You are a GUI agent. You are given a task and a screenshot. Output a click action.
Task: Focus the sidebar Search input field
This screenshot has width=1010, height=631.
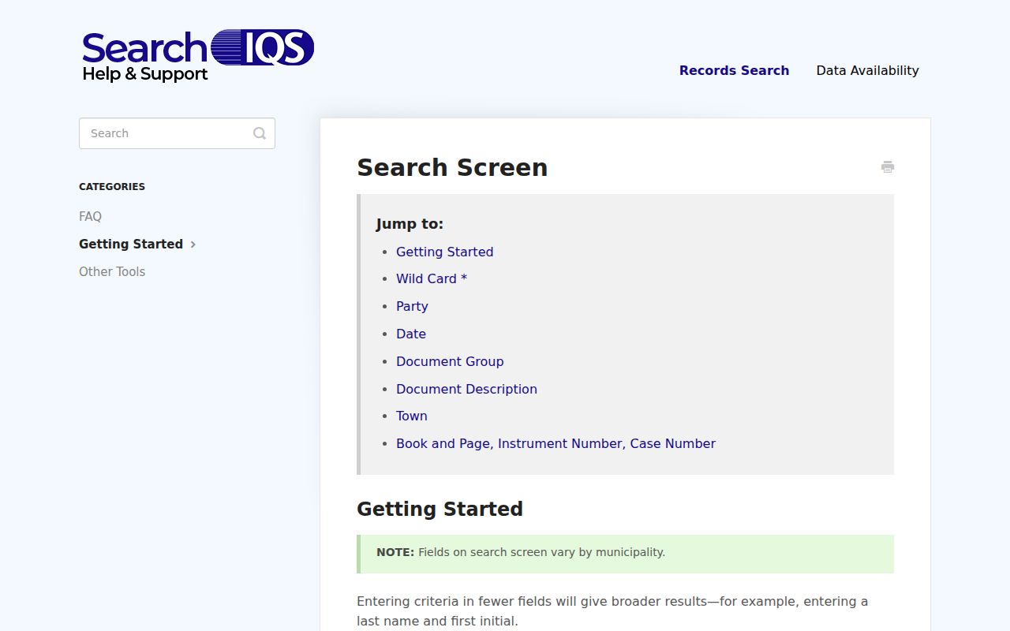[177, 133]
